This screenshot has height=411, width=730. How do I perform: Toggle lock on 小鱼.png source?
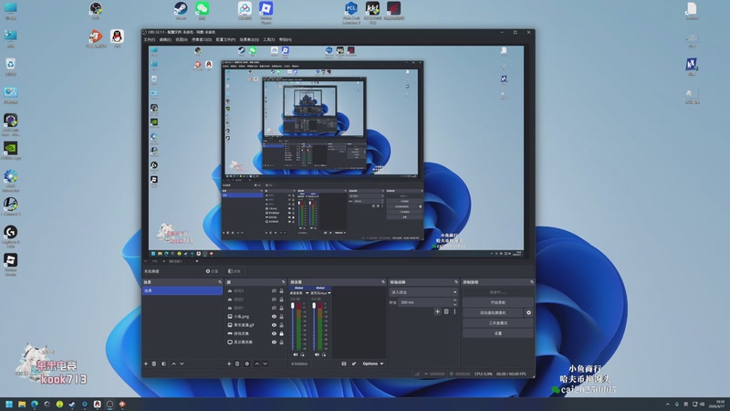pos(281,316)
